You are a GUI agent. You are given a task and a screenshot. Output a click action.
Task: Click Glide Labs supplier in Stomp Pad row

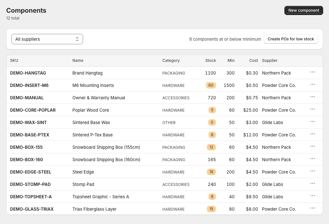tap(273, 184)
